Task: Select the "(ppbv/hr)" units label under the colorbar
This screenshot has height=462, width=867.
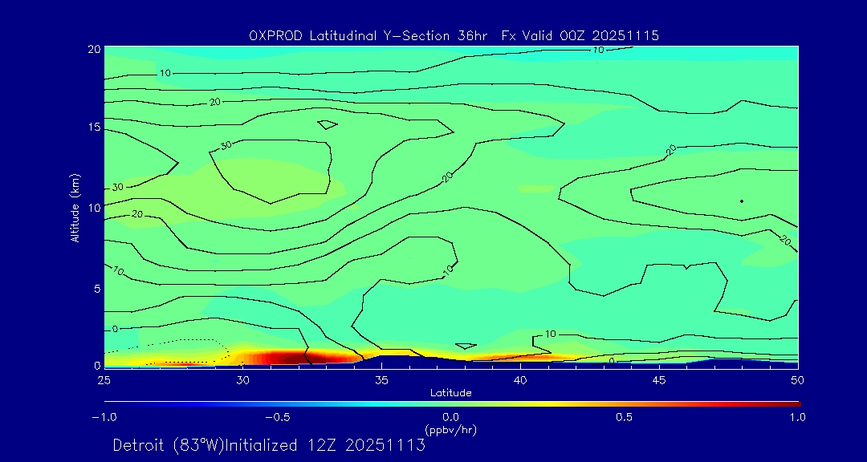Action: [x=450, y=429]
